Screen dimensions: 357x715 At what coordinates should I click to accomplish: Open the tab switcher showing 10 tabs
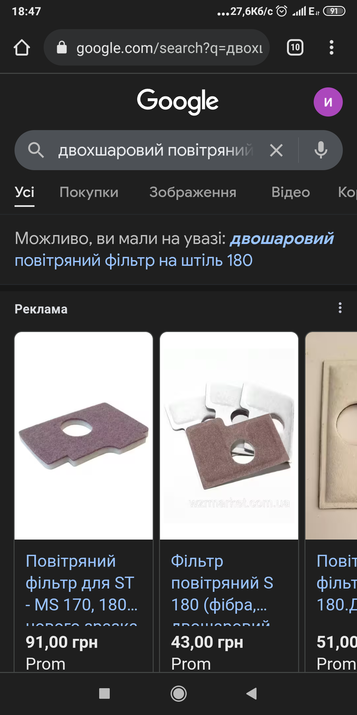click(x=295, y=47)
